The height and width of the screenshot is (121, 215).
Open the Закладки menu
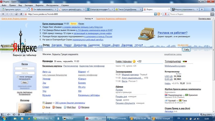[29, 5]
